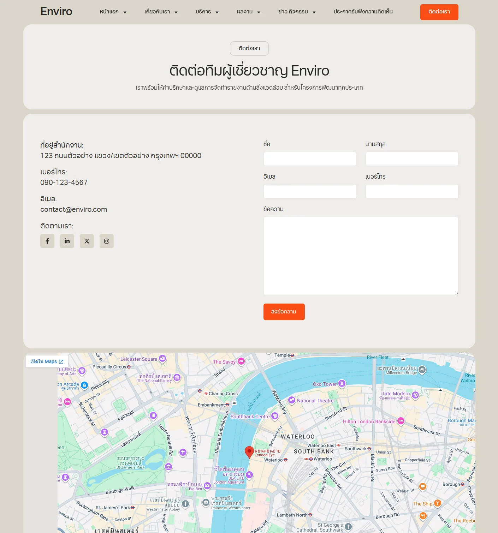
Task: Click The Savoy hotel marker icon
Action: click(241, 361)
